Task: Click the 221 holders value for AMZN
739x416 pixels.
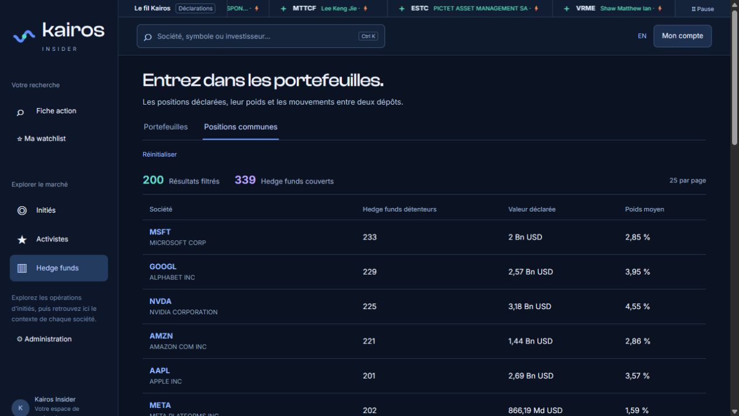Action: pos(369,341)
